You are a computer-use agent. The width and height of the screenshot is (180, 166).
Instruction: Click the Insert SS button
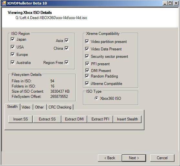click(21, 119)
